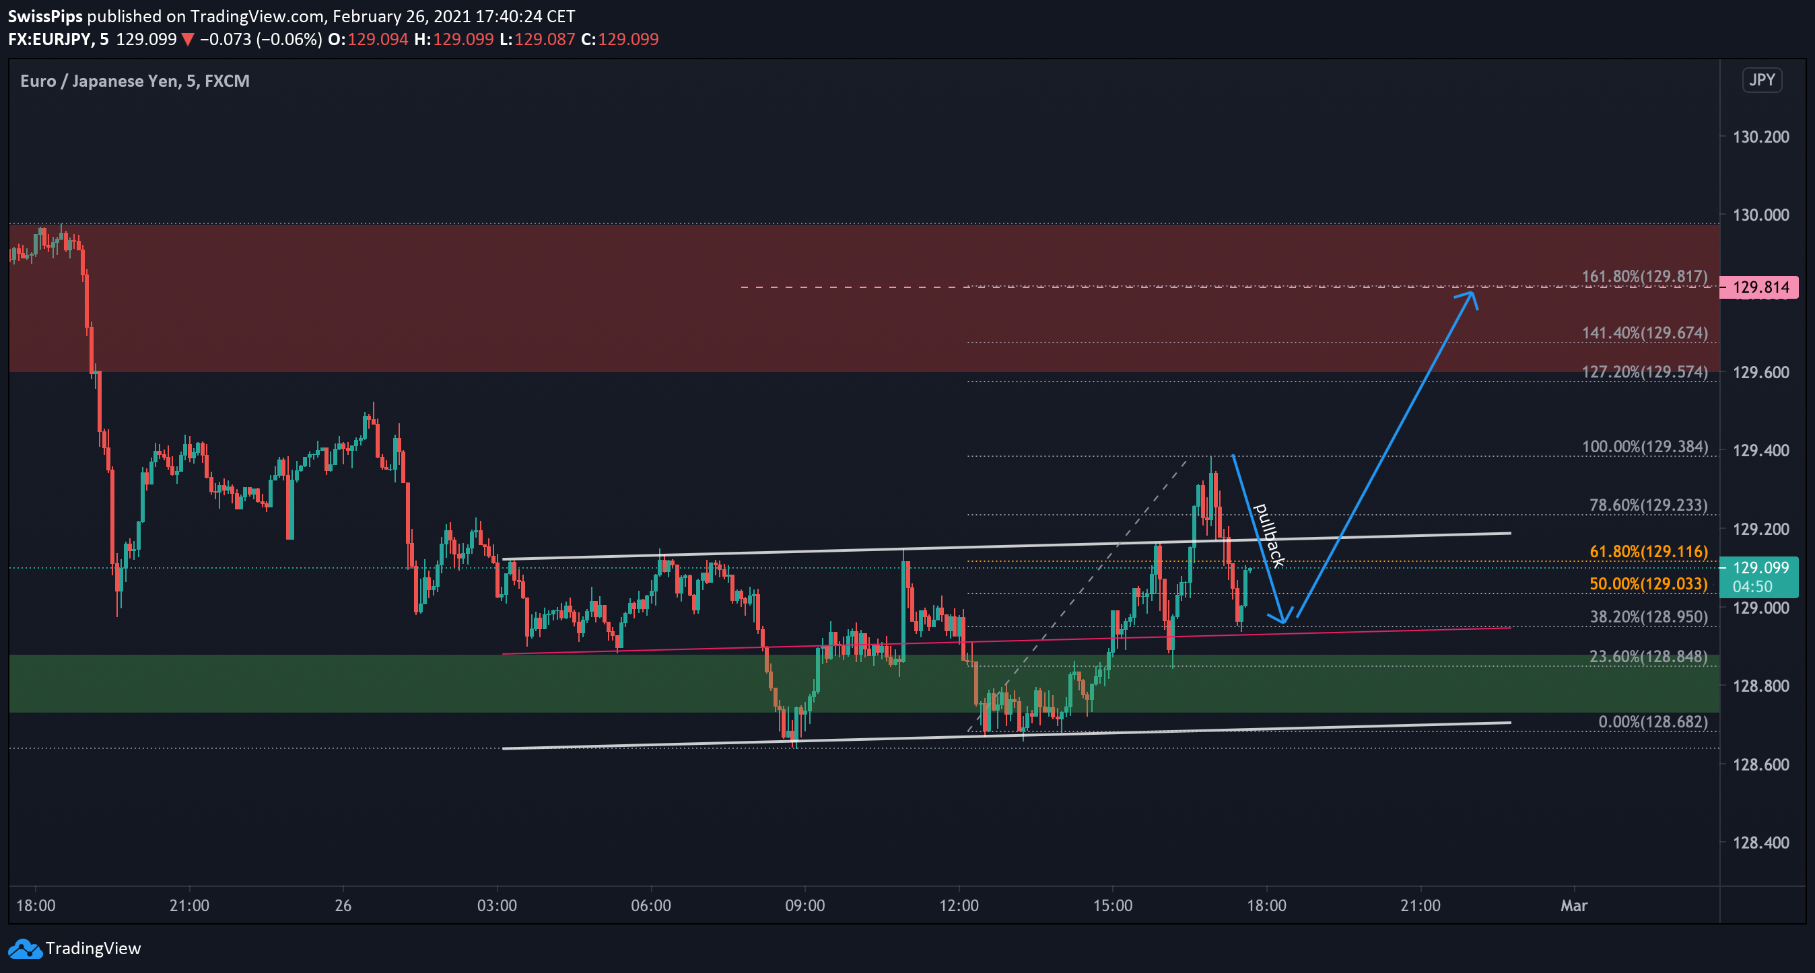
Task: Click the 129.200 price axis value
Action: (x=1760, y=529)
